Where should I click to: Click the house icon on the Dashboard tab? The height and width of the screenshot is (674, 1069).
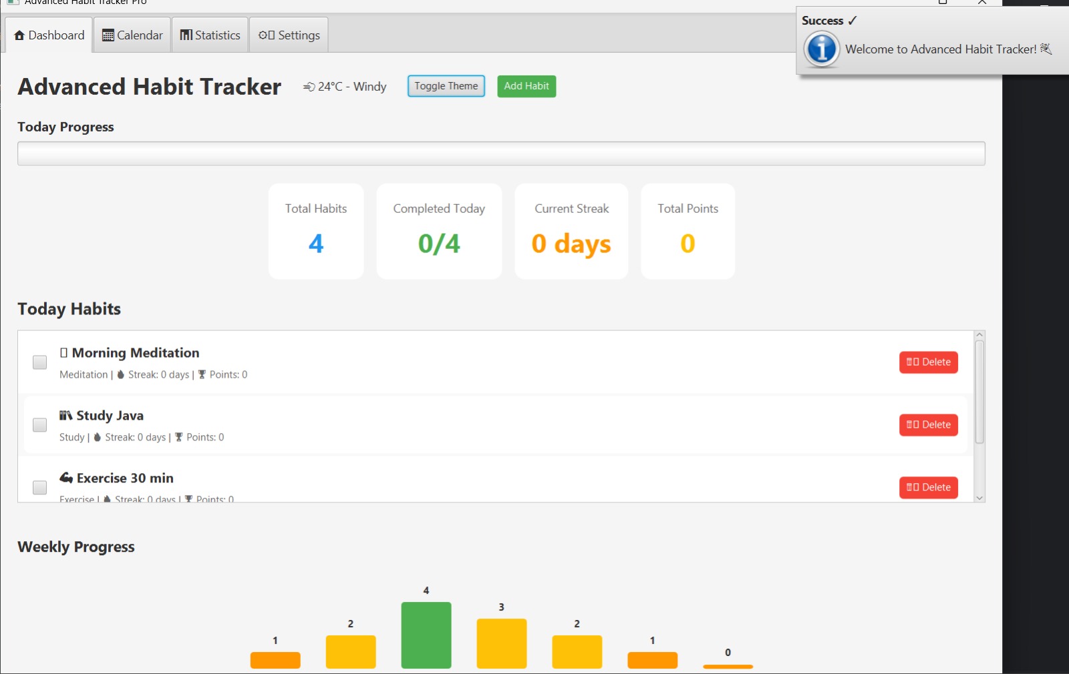click(19, 35)
